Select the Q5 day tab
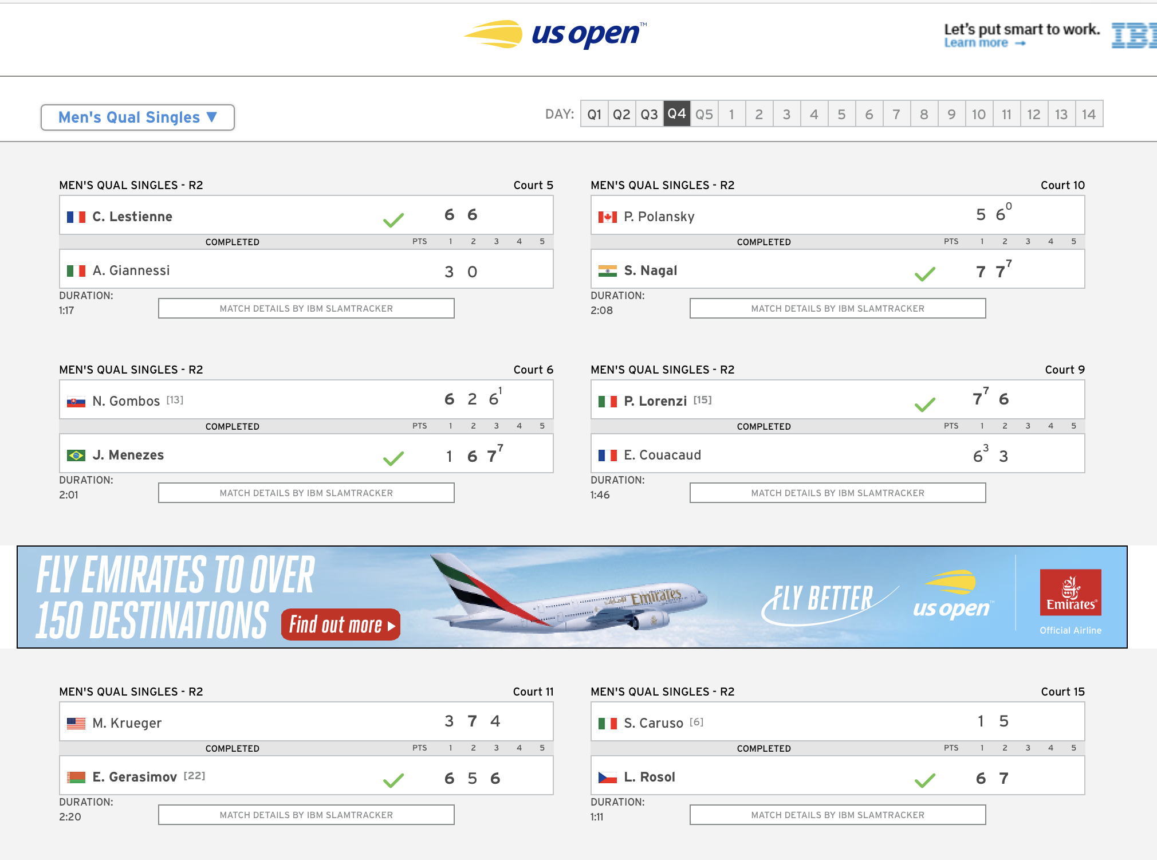 coord(704,114)
